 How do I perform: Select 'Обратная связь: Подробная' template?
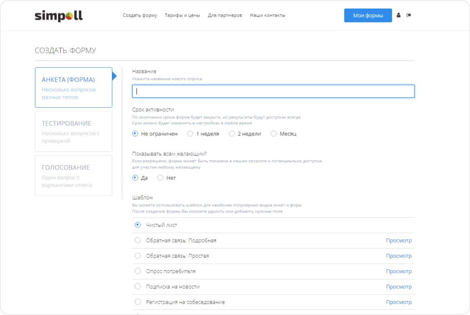tap(138, 240)
